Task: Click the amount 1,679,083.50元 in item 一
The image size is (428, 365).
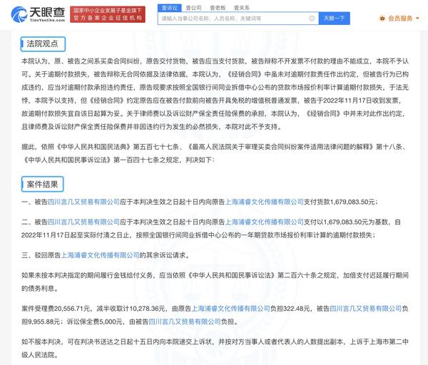Action: 352,202
